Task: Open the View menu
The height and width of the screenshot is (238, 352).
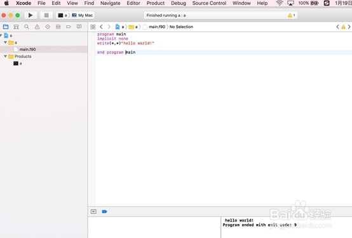Action: pos(72,3)
